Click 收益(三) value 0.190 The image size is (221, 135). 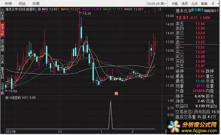click(x=200, y=106)
